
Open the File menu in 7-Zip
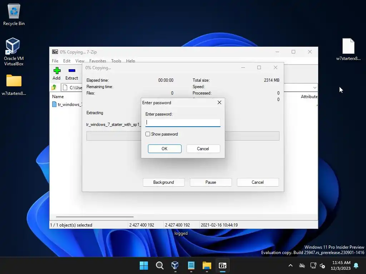point(55,61)
